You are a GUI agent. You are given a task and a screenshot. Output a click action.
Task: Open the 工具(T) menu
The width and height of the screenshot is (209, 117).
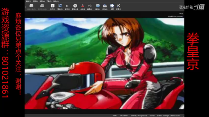49,1
